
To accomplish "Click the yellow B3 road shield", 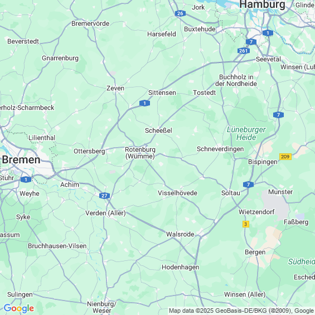I will [246, 224].
